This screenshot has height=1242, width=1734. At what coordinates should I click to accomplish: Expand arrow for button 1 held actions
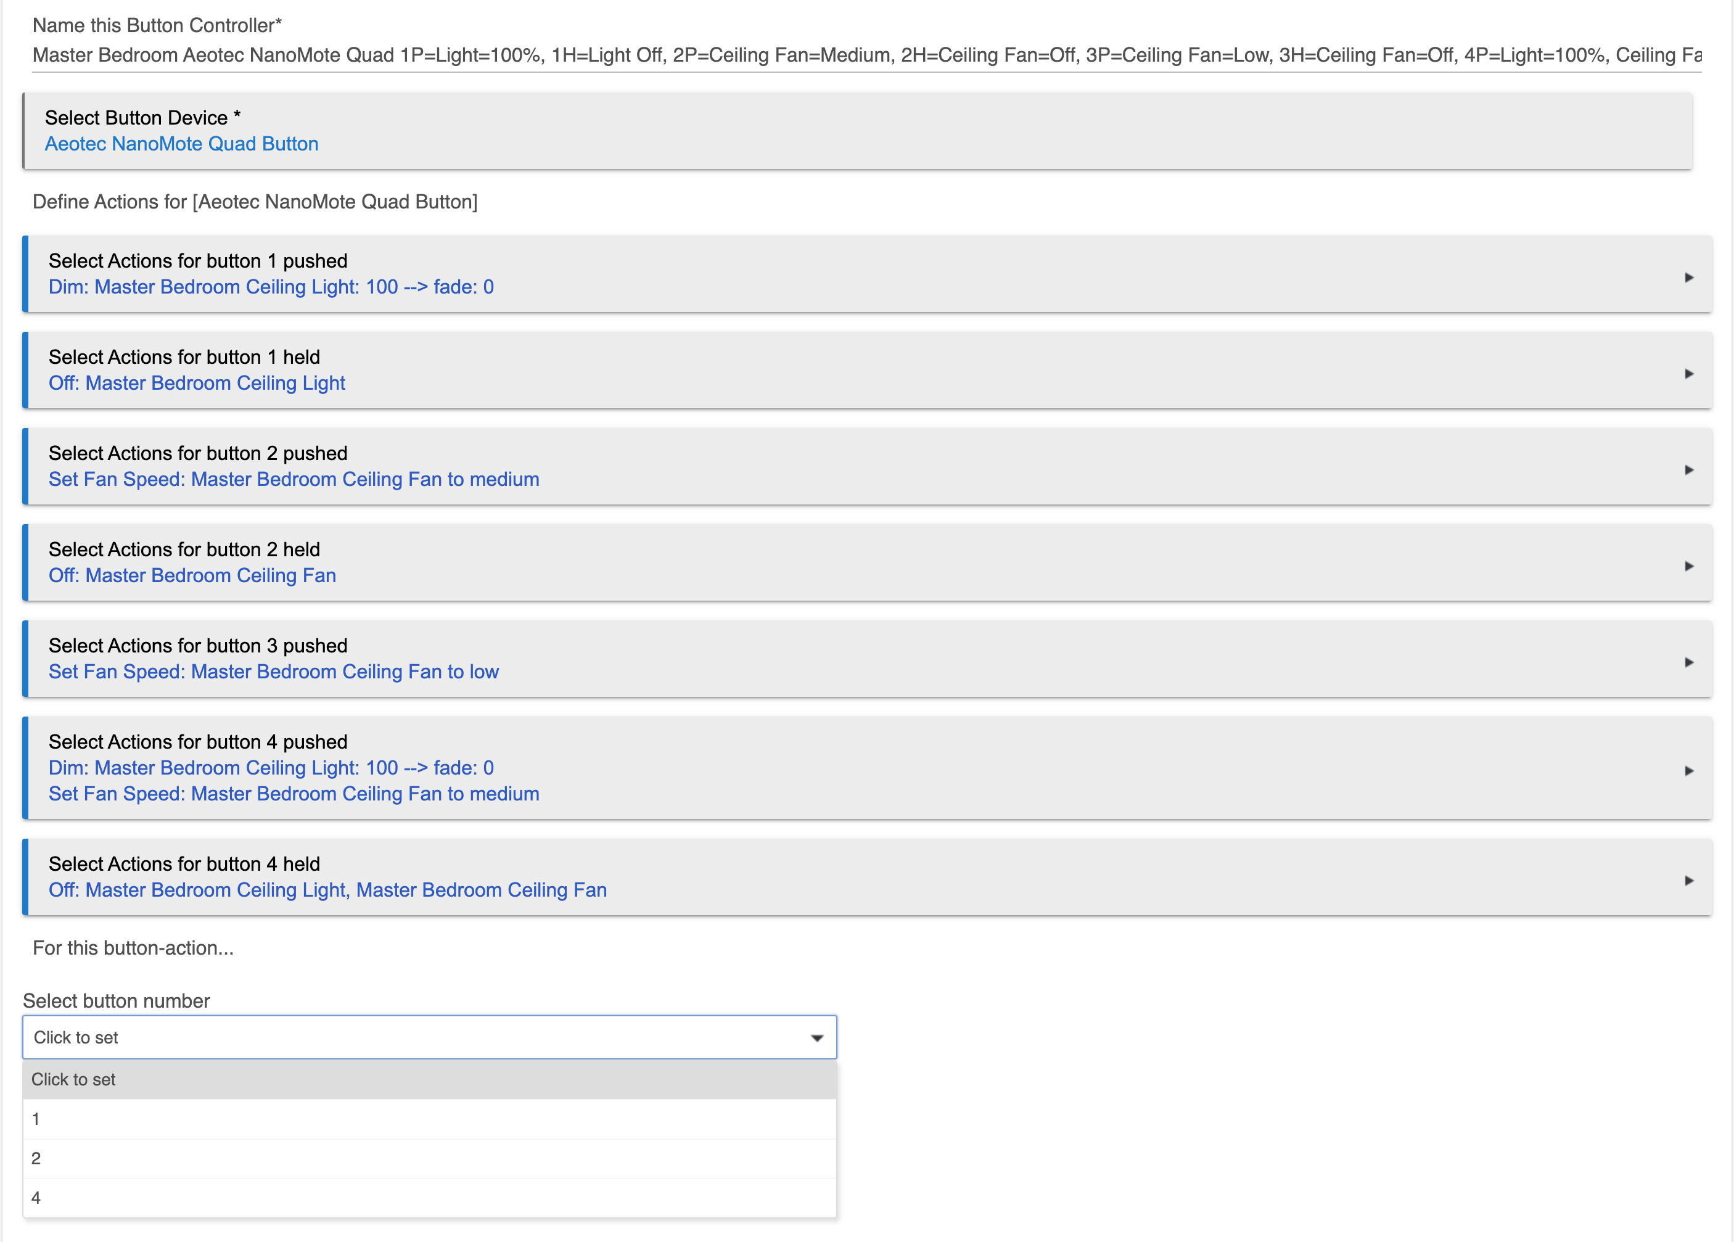click(x=1689, y=373)
